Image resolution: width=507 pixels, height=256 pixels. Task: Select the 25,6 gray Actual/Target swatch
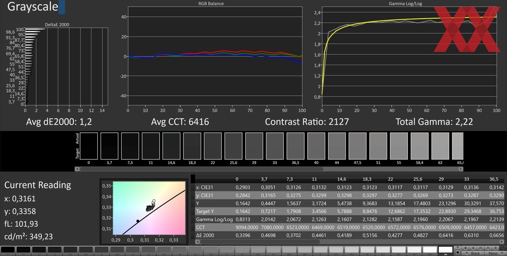click(x=233, y=146)
